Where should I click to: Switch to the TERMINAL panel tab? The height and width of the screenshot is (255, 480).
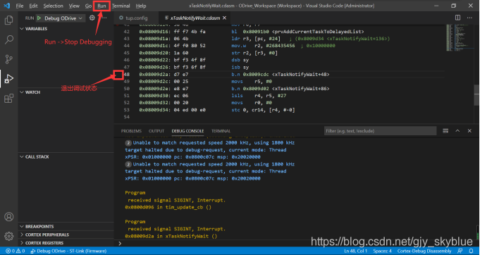[221, 131]
